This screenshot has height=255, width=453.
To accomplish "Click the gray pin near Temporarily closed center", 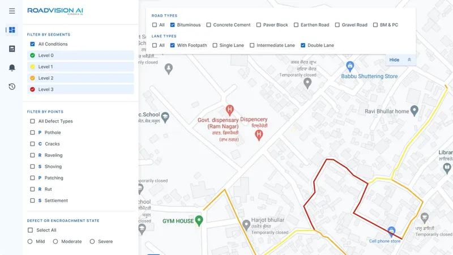I will coord(307,83).
